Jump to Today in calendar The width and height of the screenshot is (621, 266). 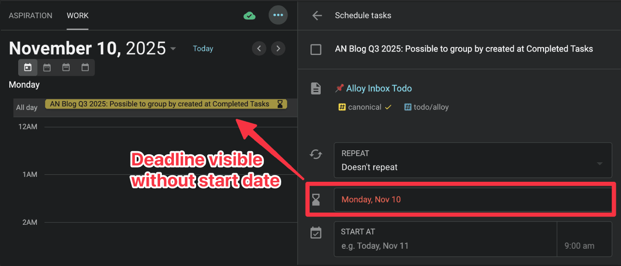(x=203, y=49)
